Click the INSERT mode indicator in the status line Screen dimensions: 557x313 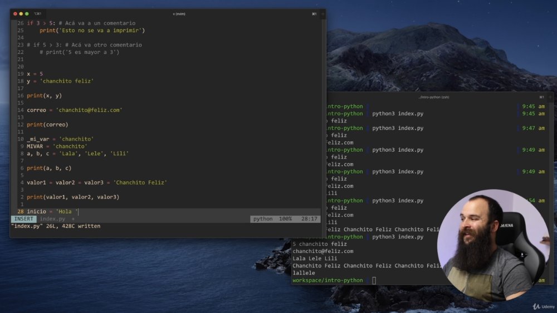click(24, 218)
